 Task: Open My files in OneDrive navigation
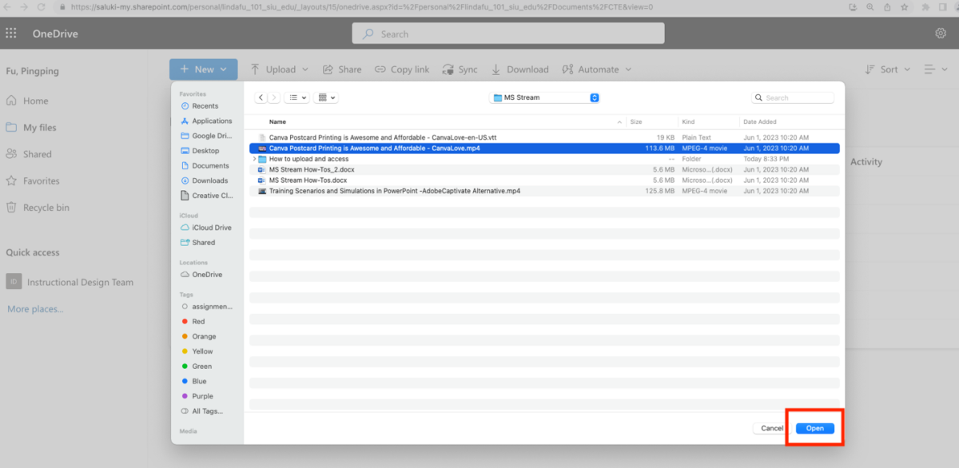[31, 128]
